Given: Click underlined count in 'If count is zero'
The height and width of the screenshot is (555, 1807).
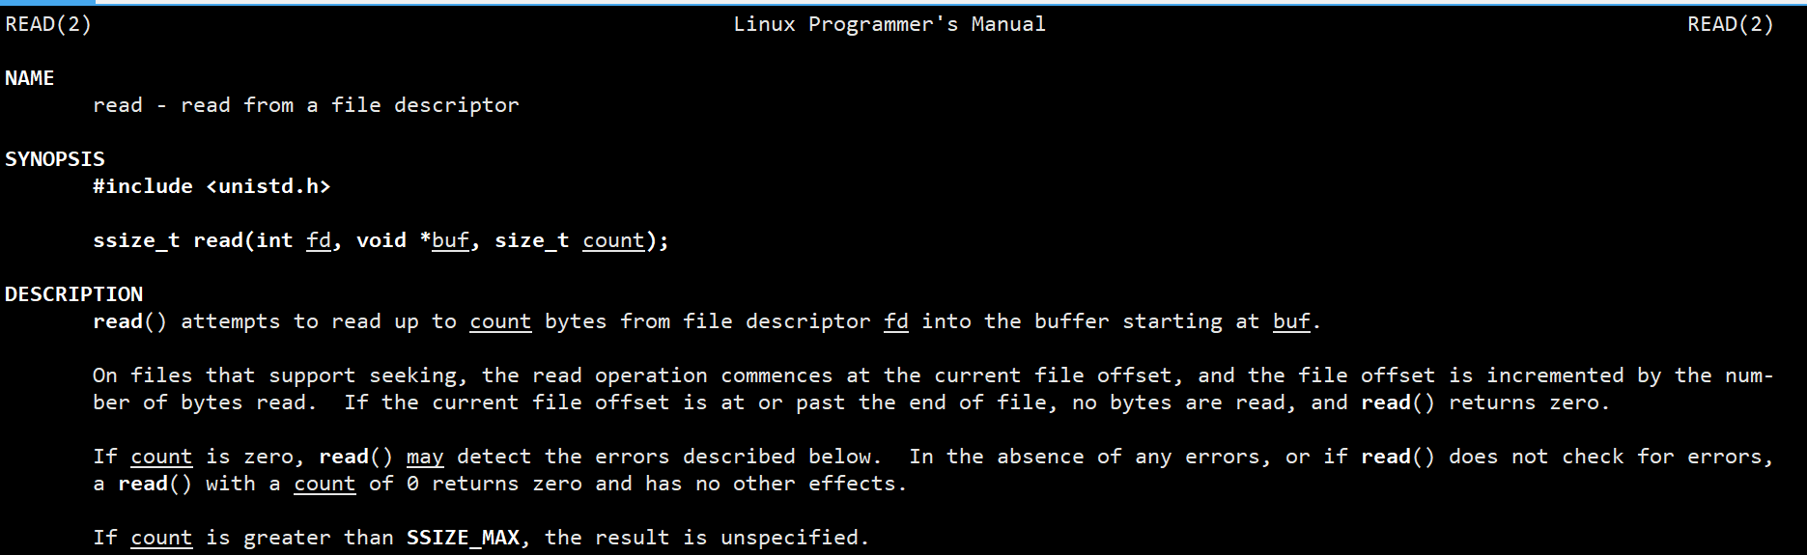Looking at the screenshot, I should (x=161, y=457).
